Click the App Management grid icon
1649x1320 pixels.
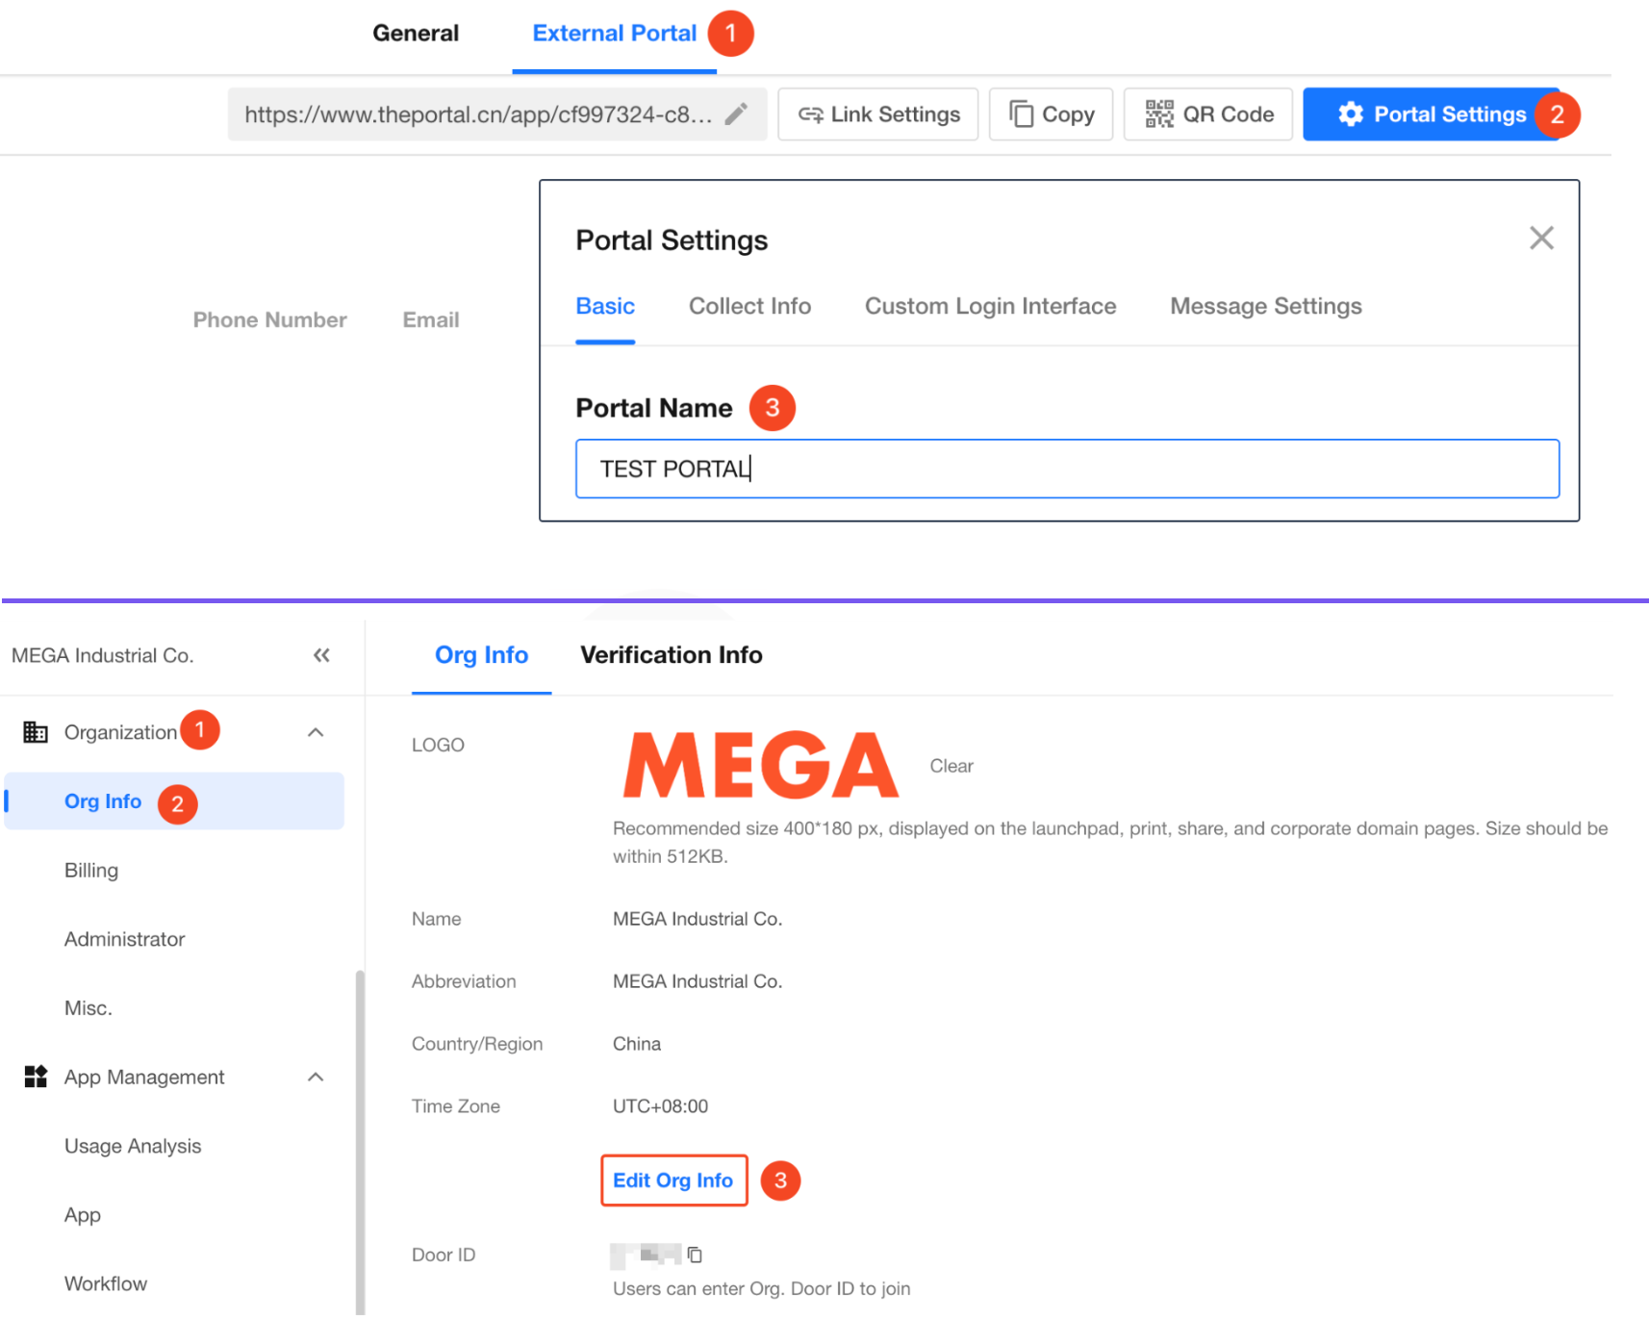[x=36, y=1077]
